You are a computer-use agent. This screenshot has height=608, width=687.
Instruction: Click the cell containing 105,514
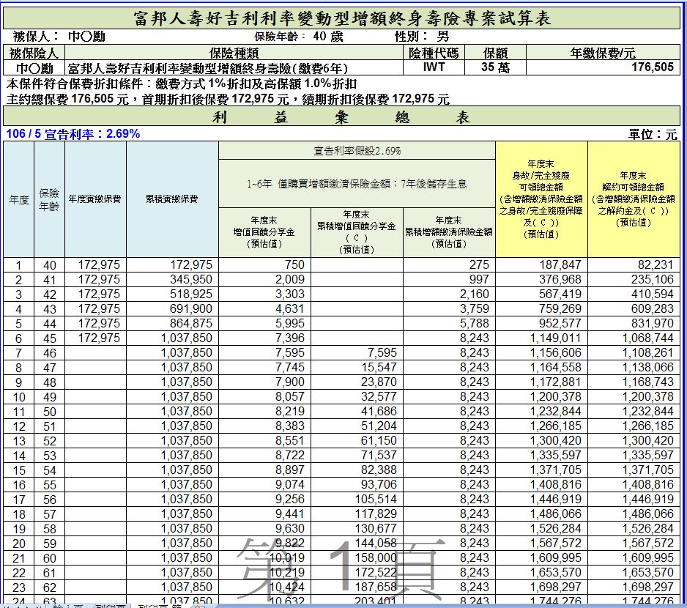pyautogui.click(x=357, y=500)
